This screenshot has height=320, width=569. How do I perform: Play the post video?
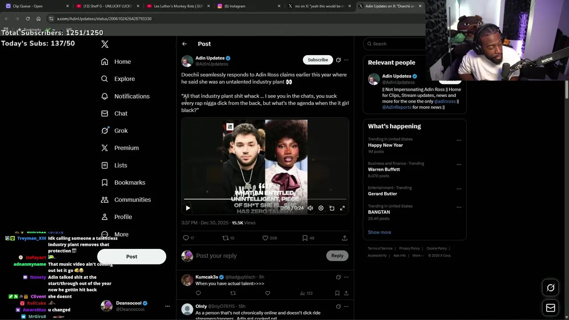pos(188,208)
